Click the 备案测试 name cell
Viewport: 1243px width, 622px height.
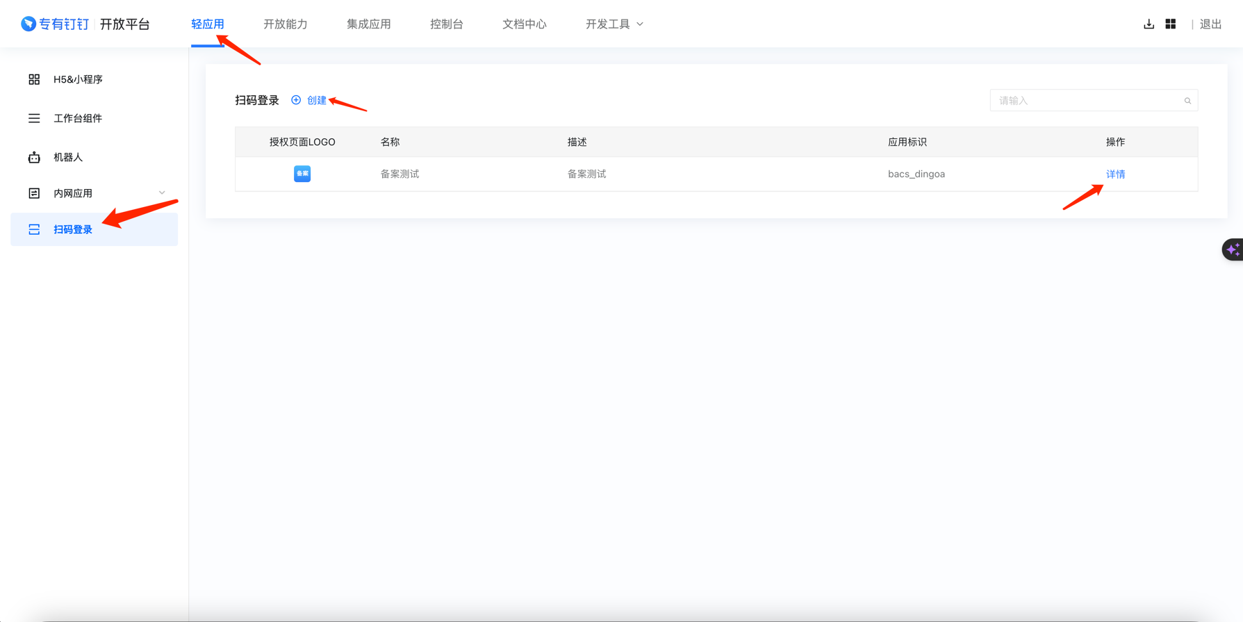(400, 174)
